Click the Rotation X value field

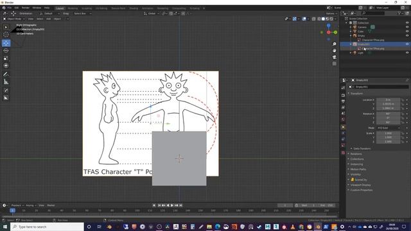coord(388,114)
